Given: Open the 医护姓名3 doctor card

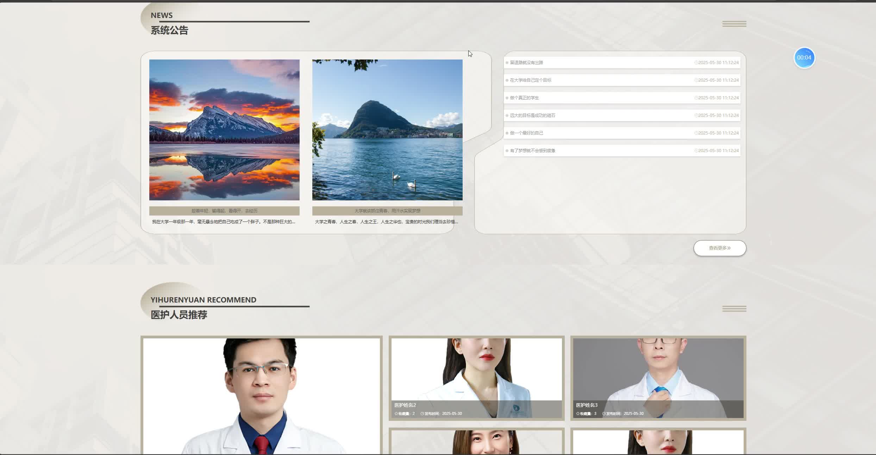Looking at the screenshot, I should click(658, 373).
